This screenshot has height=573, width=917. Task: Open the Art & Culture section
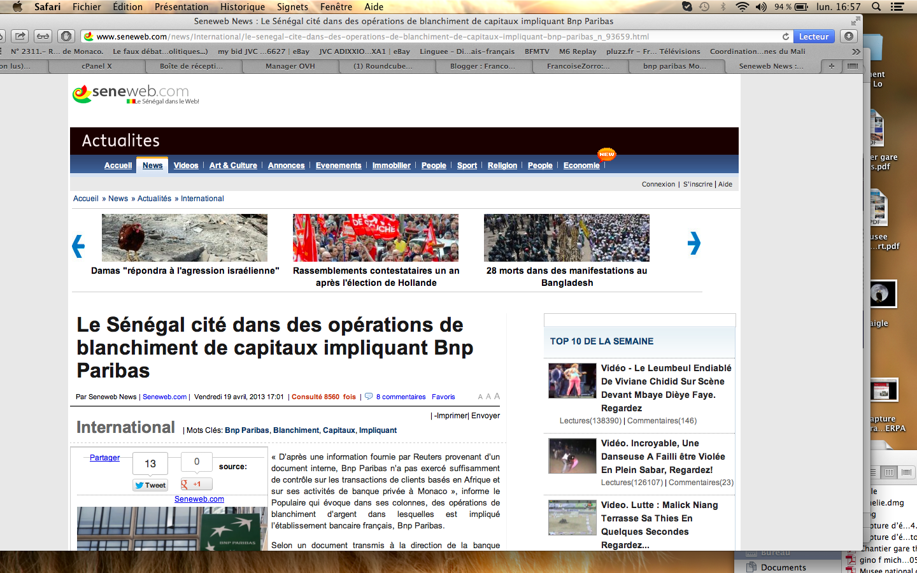(x=233, y=166)
